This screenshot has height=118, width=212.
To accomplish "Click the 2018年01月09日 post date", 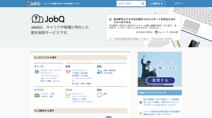I will pyautogui.click(x=144, y=32).
